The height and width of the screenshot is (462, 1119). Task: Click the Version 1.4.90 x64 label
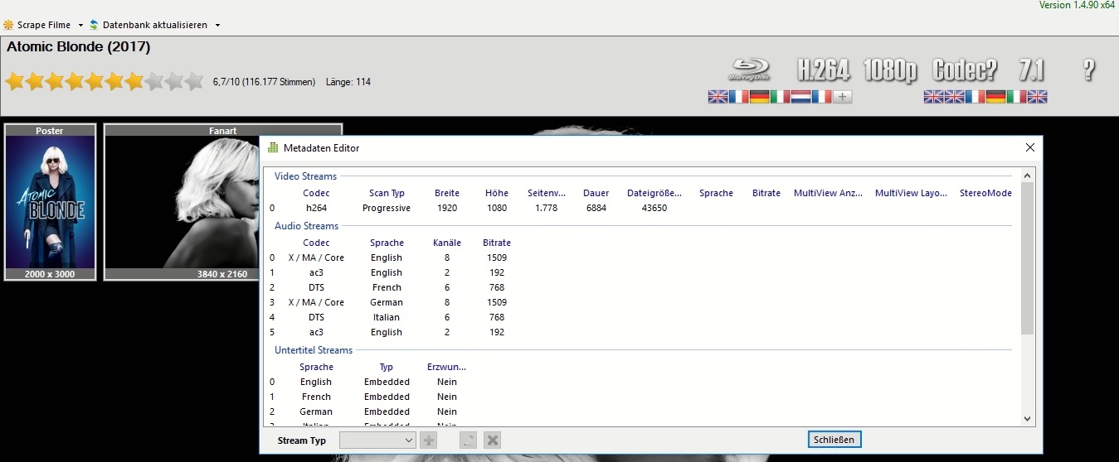click(x=1077, y=5)
